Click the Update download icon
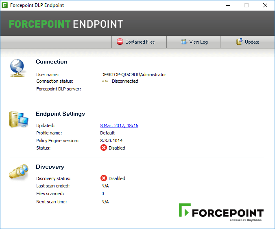The width and height of the screenshot is (275, 229). (239, 42)
